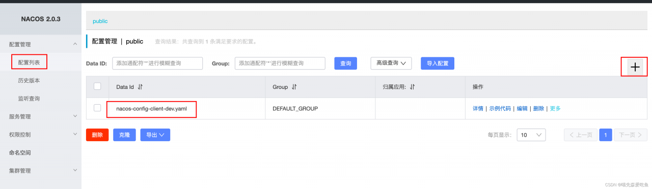This screenshot has height=189, width=652.
Task: Open 示例代码 for the config row
Action: pyautogui.click(x=500, y=108)
